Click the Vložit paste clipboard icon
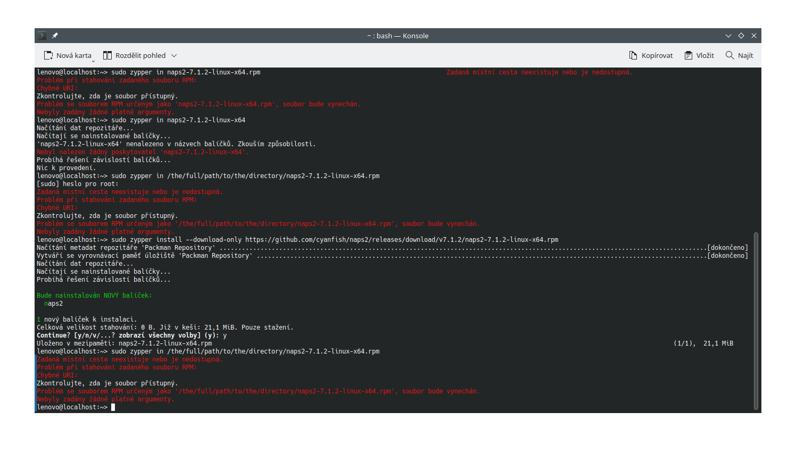The image size is (796, 454). pyautogui.click(x=689, y=55)
